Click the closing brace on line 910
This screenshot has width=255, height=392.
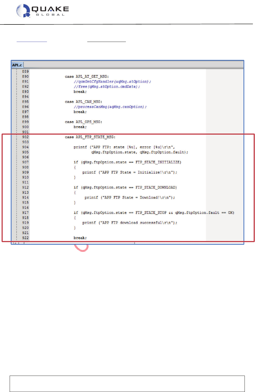pyautogui.click(x=75, y=178)
